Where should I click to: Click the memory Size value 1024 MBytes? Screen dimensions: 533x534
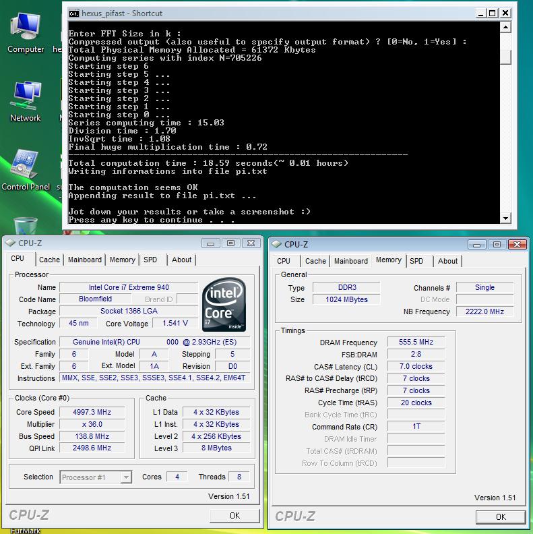point(347,299)
